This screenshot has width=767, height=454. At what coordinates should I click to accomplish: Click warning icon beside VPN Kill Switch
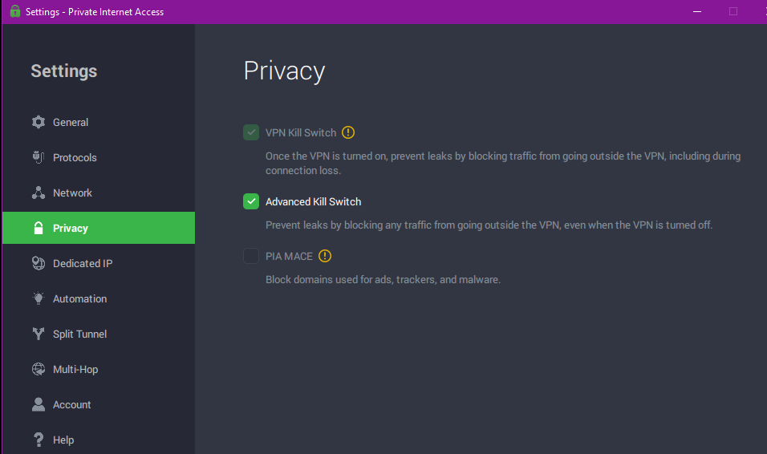point(347,132)
